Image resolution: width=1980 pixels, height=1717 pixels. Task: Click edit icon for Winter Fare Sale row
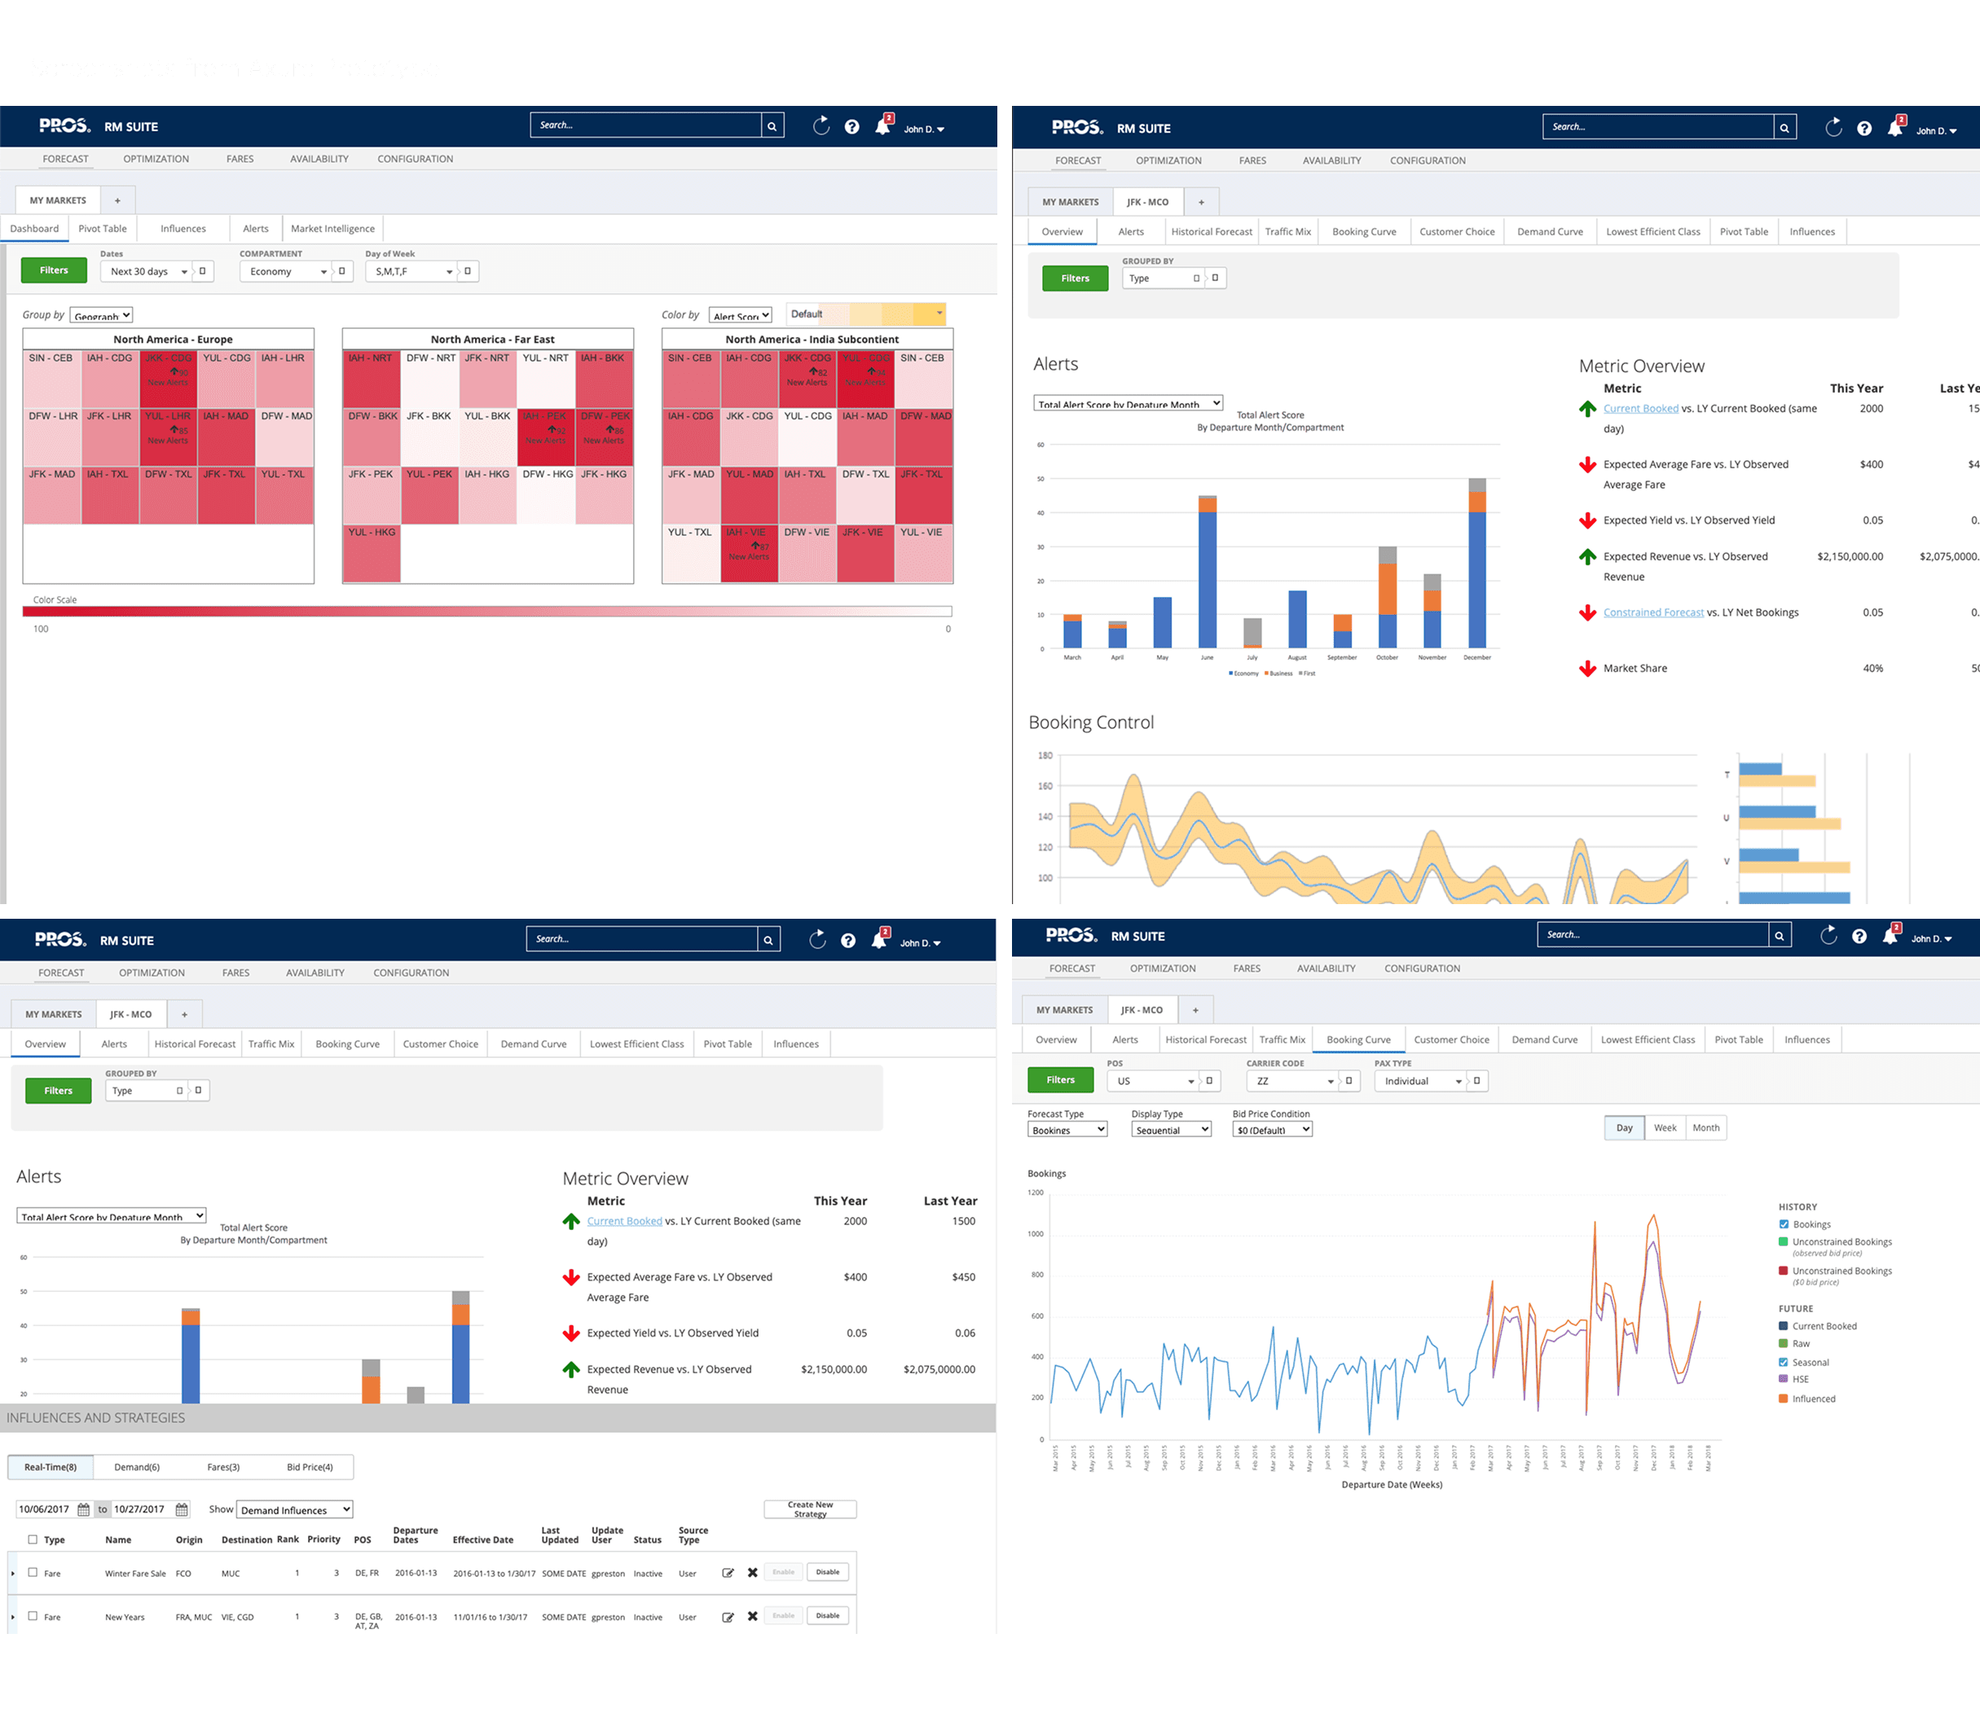coord(728,1572)
